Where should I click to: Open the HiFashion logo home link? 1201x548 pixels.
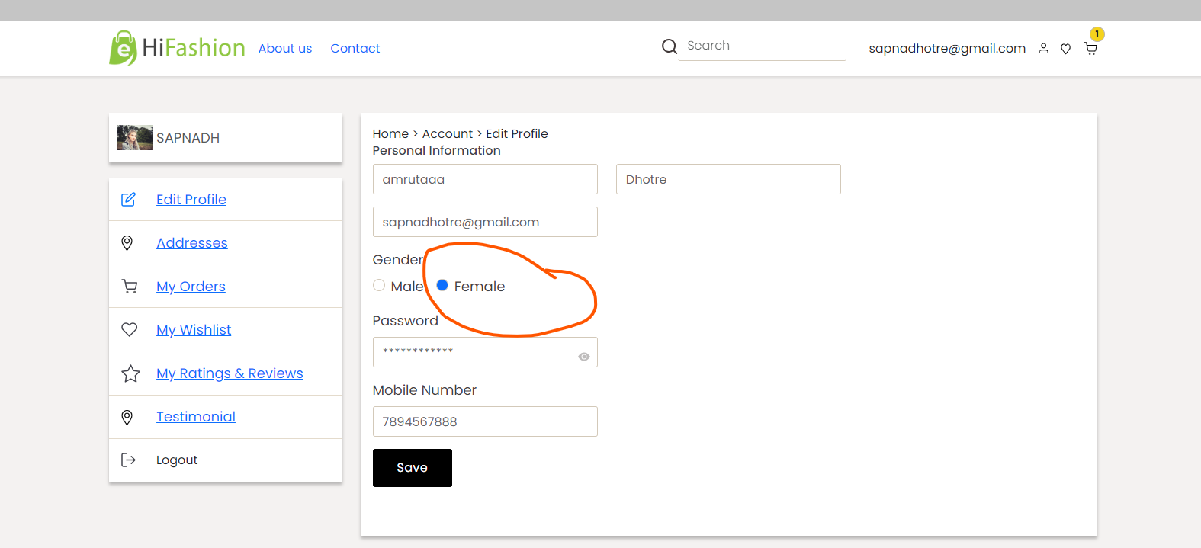pyautogui.click(x=177, y=48)
